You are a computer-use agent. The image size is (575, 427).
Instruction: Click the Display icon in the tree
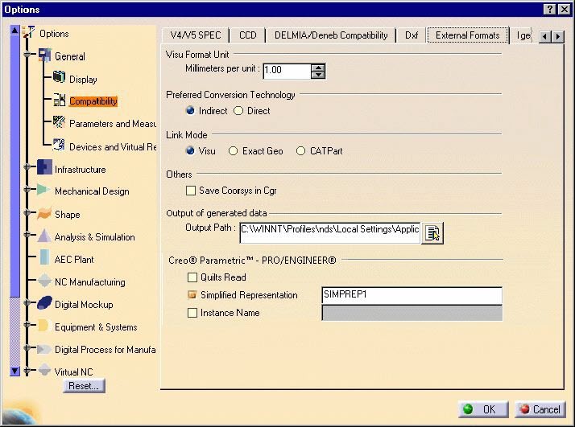click(60, 79)
